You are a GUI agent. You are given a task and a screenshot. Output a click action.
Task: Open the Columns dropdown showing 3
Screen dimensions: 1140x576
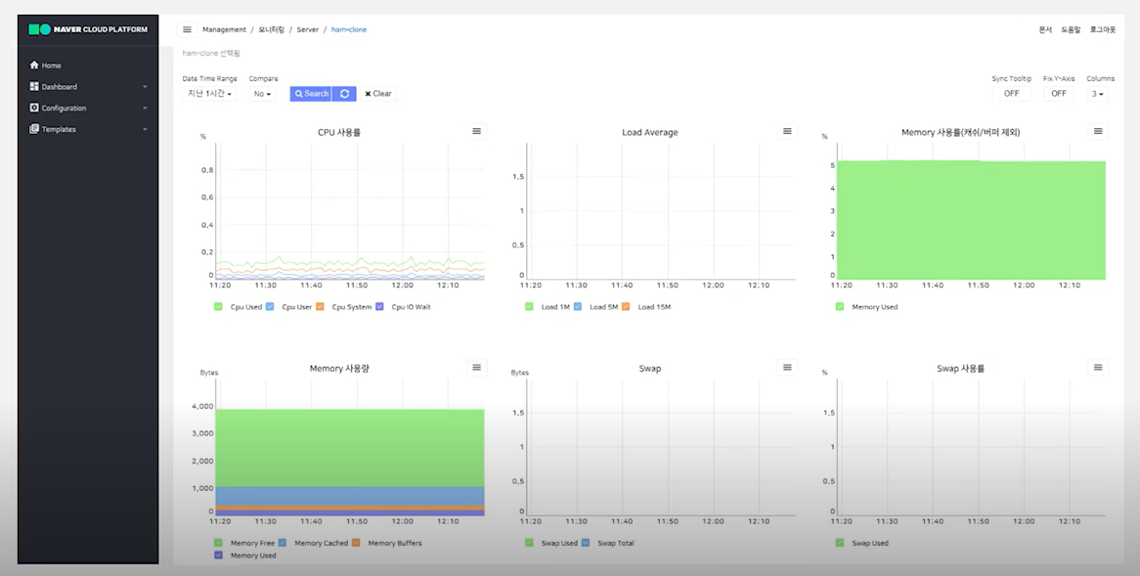coord(1097,94)
